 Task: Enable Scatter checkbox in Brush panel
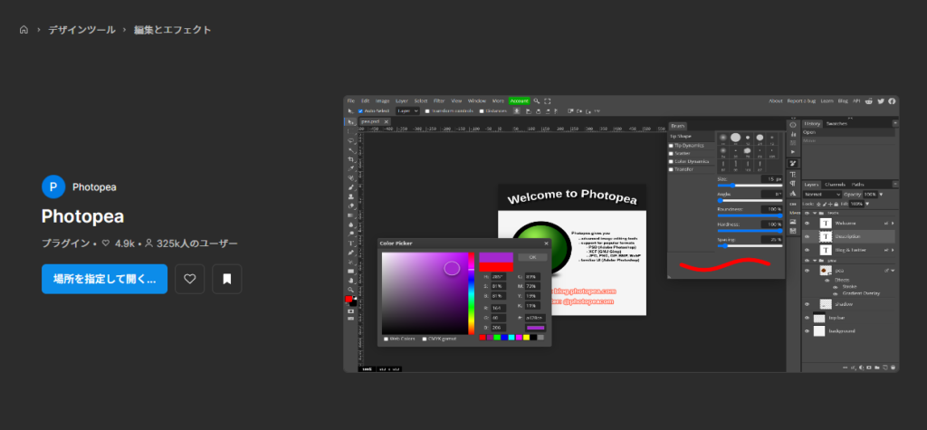[671, 154]
